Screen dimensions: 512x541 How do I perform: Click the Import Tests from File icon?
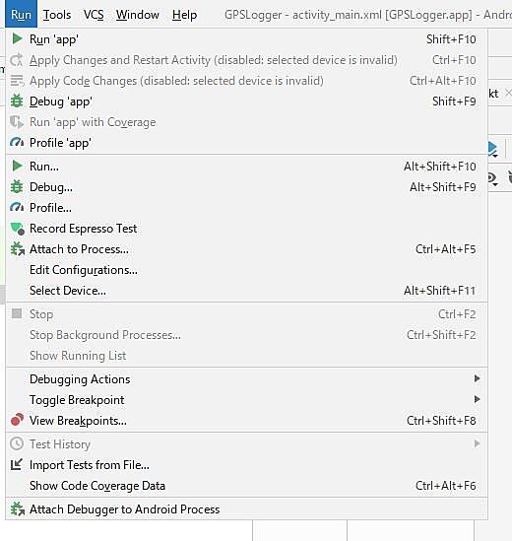coord(17,465)
